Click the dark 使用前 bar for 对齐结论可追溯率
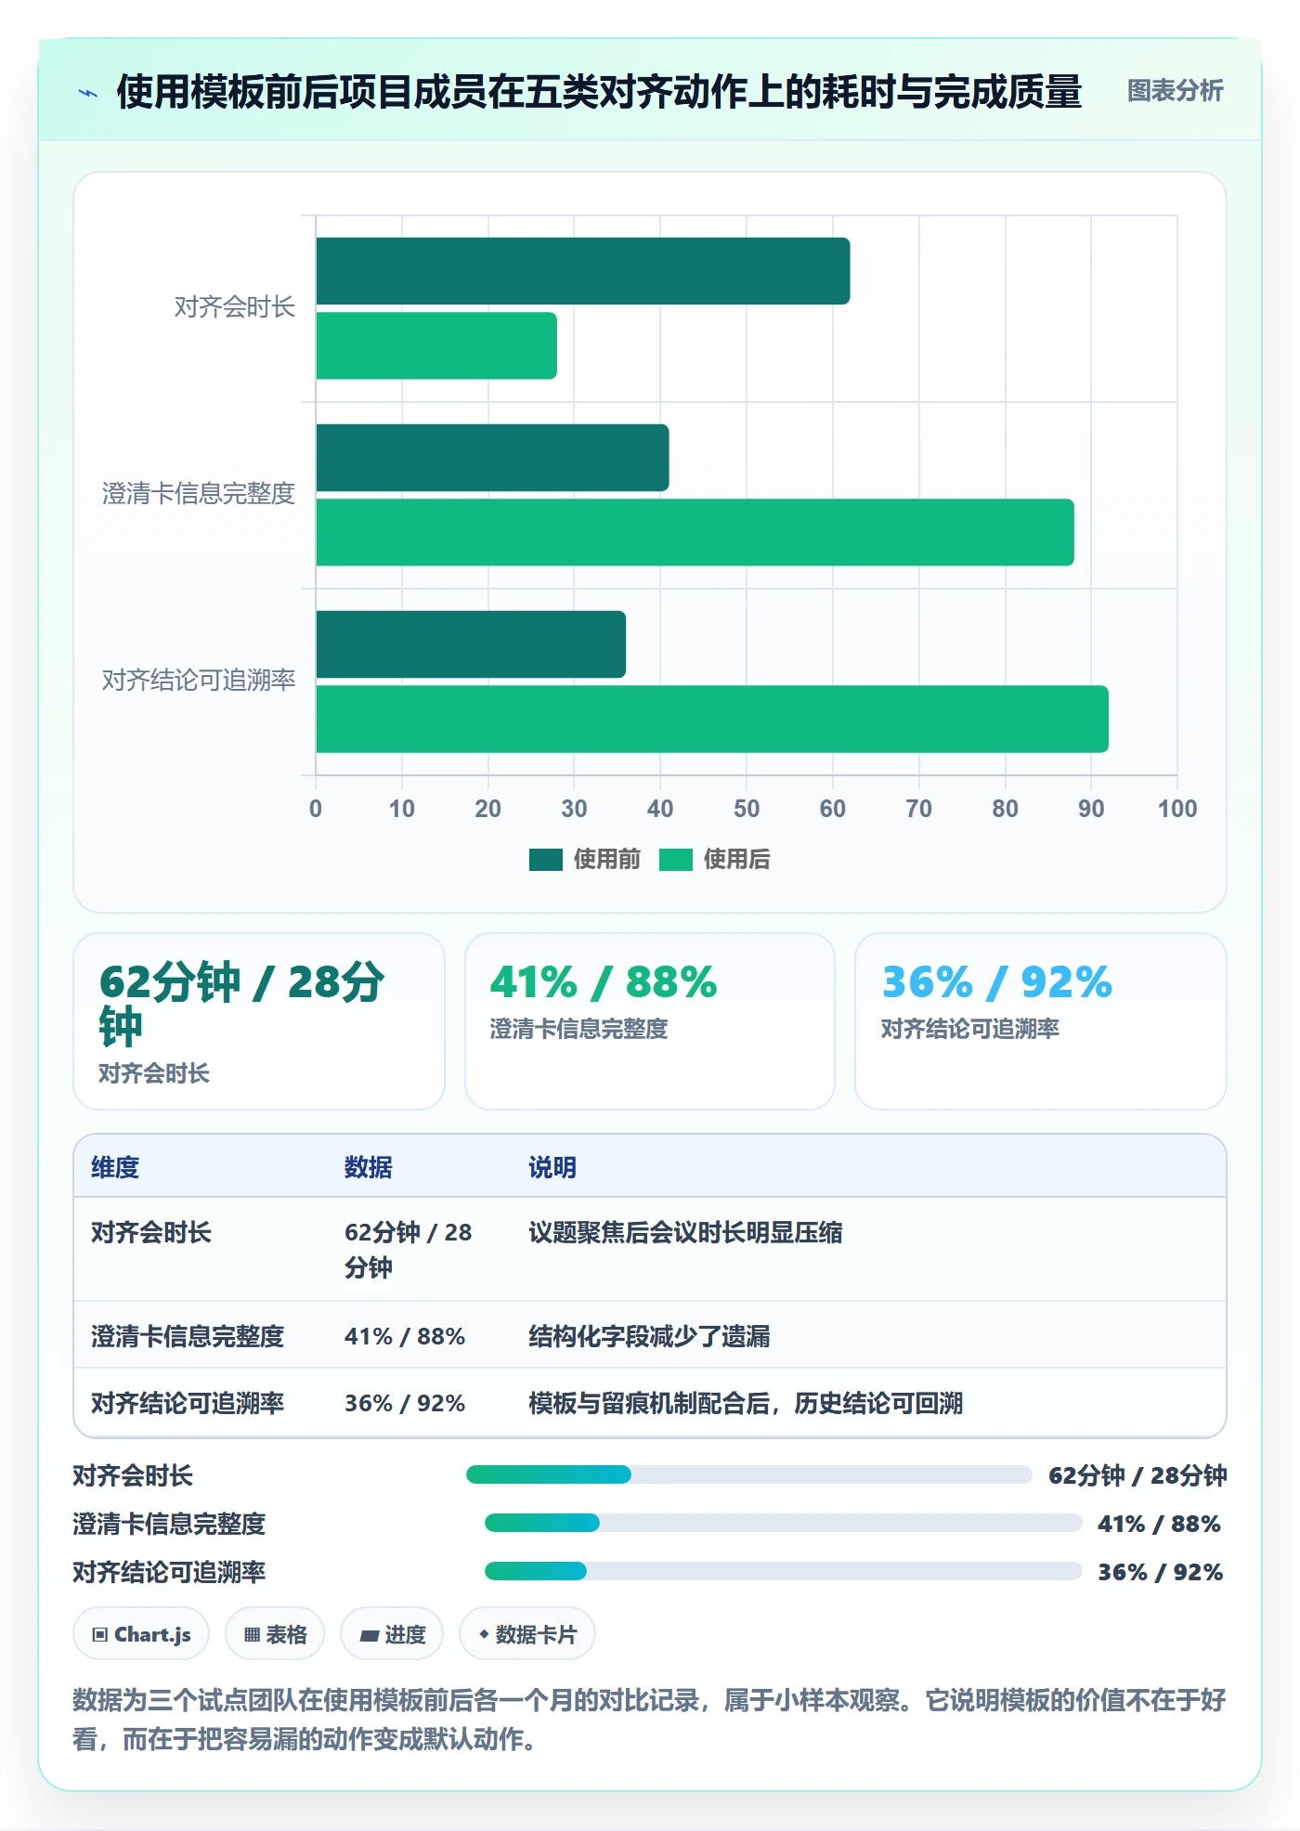This screenshot has width=1300, height=1831. (471, 644)
